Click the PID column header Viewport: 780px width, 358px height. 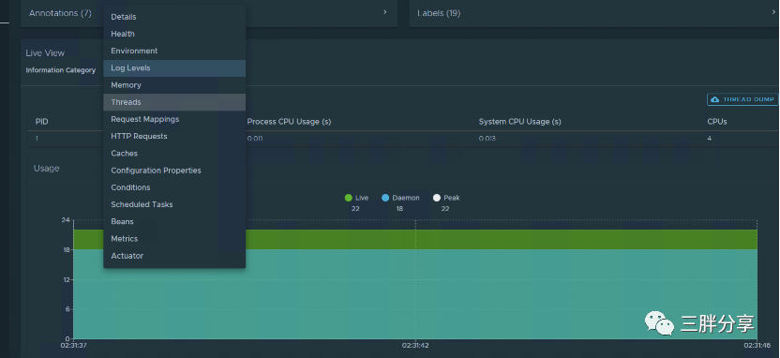[42, 122]
